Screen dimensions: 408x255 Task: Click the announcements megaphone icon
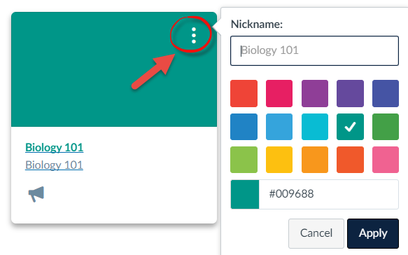pyautogui.click(x=36, y=194)
